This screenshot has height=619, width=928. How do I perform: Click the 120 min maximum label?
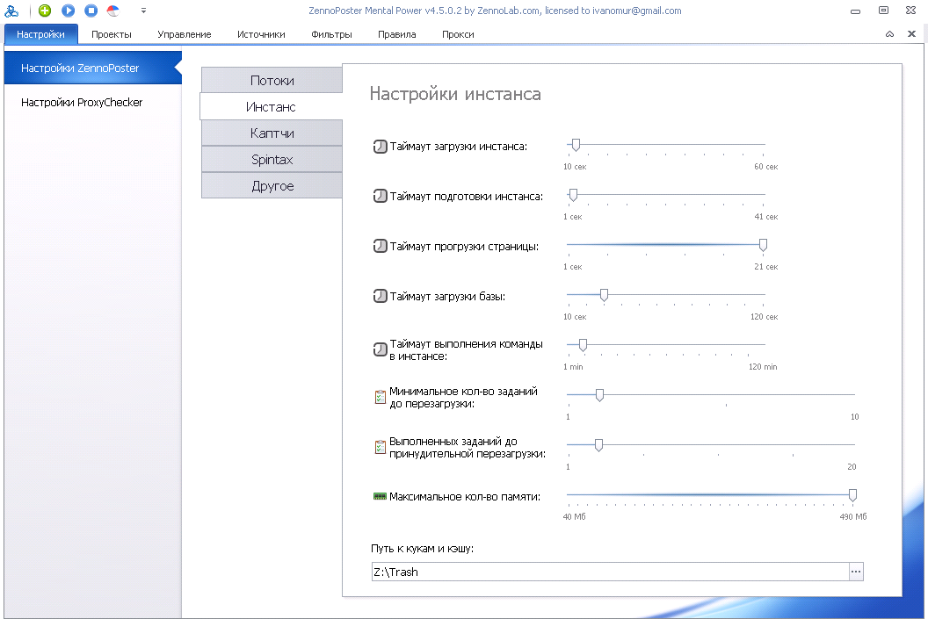tap(763, 367)
